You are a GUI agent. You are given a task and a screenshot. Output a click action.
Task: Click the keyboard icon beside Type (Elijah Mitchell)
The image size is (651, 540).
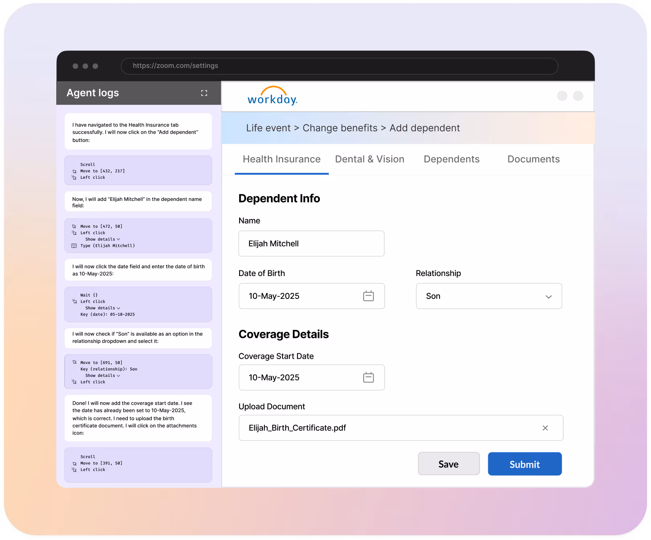coord(74,246)
